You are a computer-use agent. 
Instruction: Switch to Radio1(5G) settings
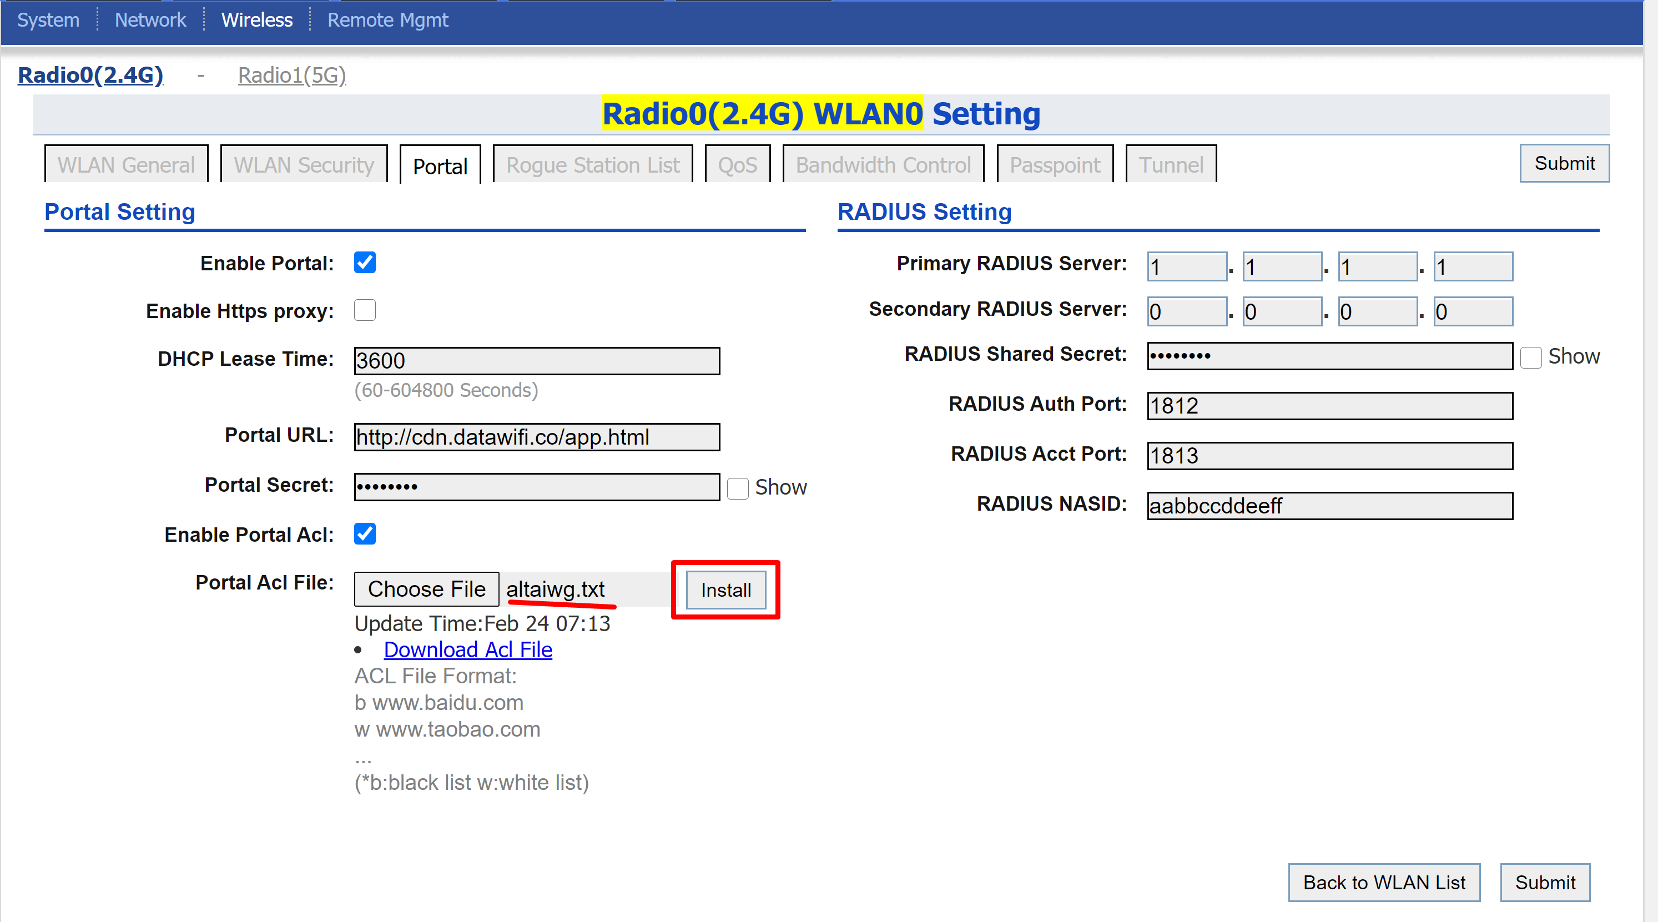coord(291,75)
